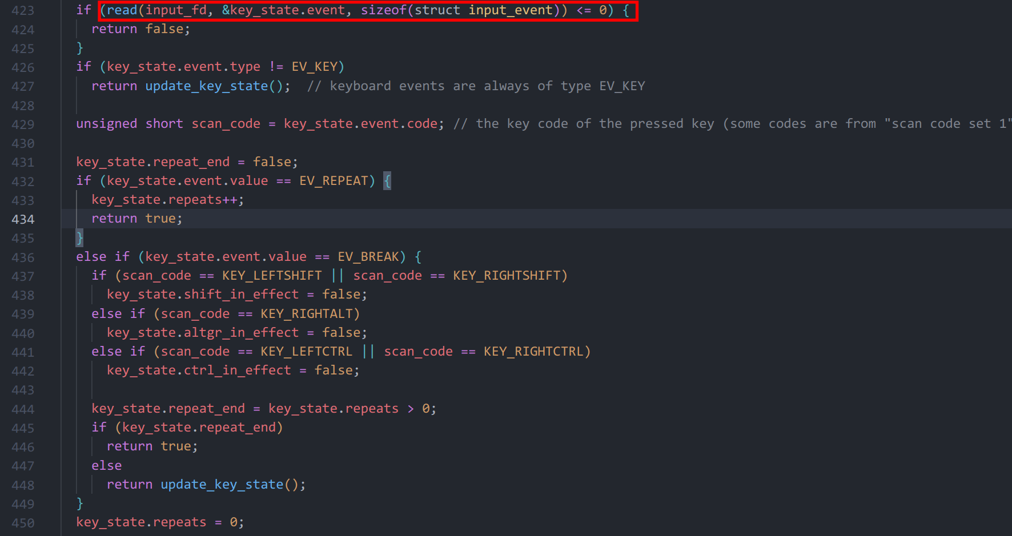Click 'input_fd' argument in the read call

[176, 10]
